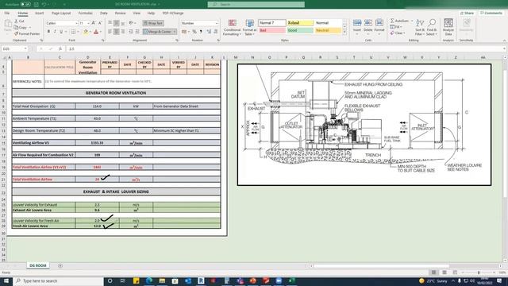
Task: Click the Cut command
Action: [x=19, y=21]
